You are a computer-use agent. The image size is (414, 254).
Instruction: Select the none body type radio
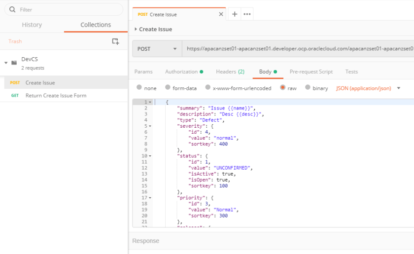click(x=139, y=88)
